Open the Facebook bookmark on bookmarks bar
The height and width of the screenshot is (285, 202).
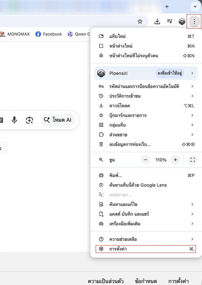(x=48, y=34)
